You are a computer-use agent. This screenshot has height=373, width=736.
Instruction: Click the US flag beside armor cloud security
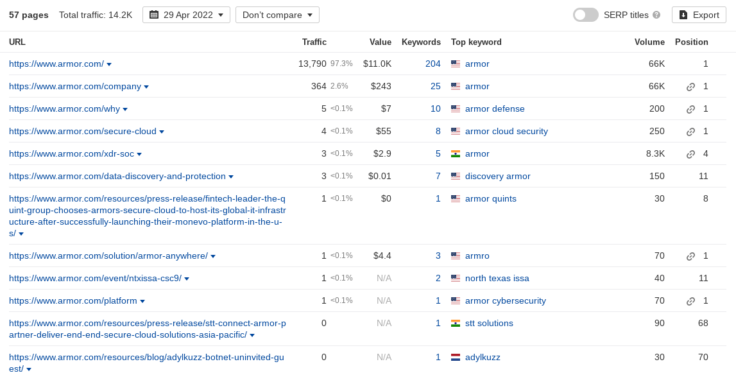(456, 132)
